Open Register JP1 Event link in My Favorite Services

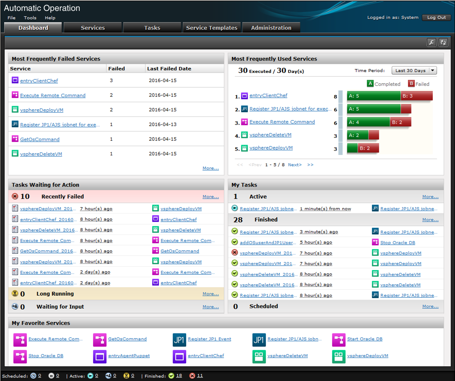(210, 339)
